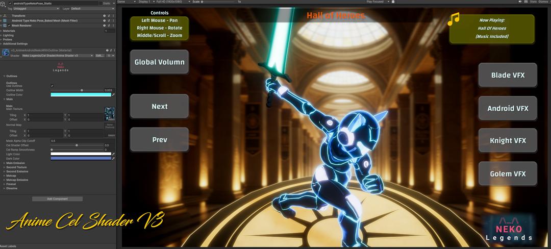551x249 pixels.
Task: Use the eyedropper next to Dark Color
Action: click(x=113, y=158)
